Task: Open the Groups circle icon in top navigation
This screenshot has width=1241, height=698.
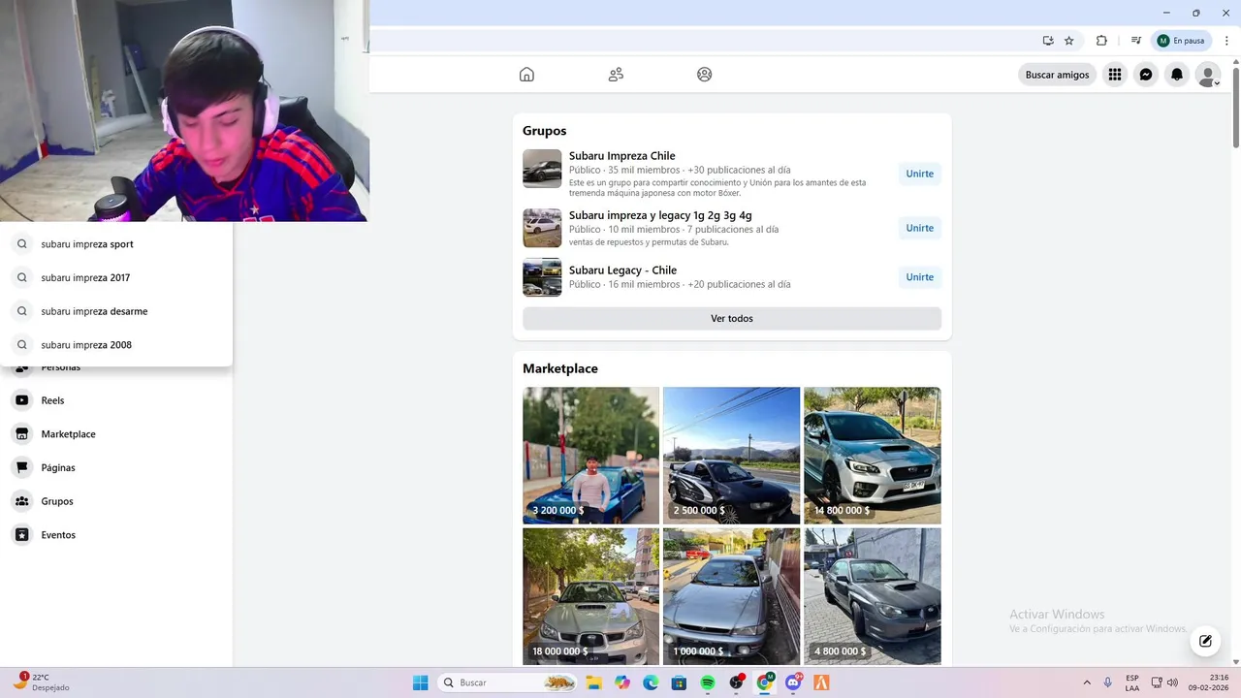Action: point(705,75)
